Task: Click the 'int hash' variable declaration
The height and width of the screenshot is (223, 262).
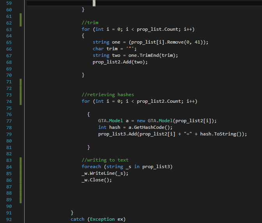Action: coord(108,127)
